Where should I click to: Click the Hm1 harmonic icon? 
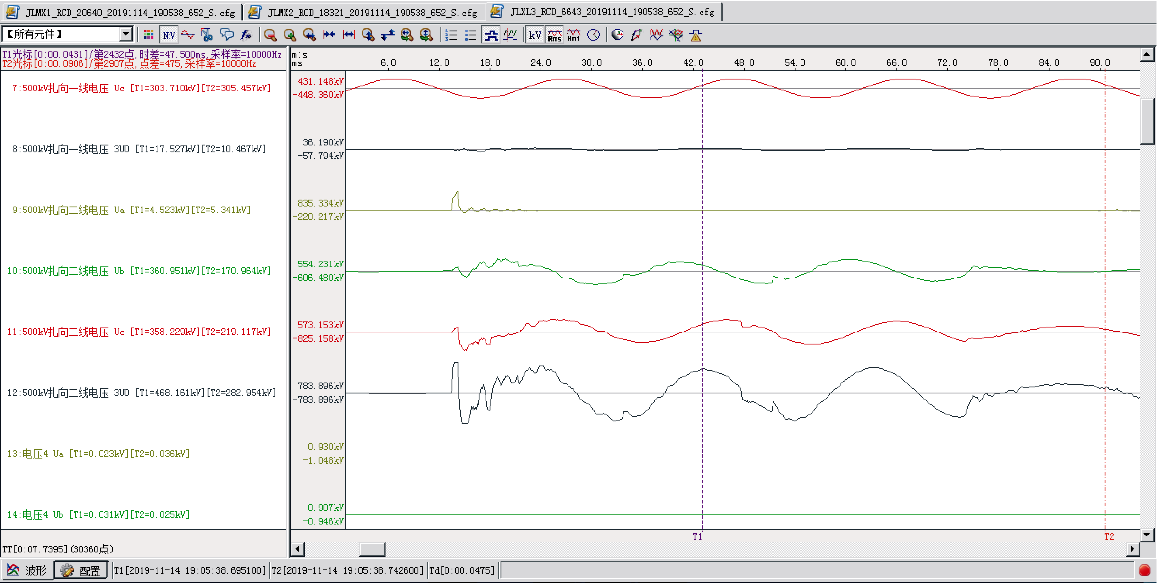coord(574,35)
